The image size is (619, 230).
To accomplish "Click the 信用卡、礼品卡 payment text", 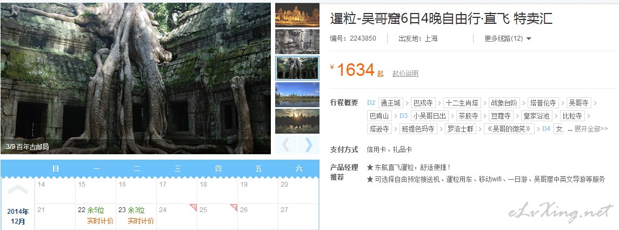I will pyautogui.click(x=390, y=150).
